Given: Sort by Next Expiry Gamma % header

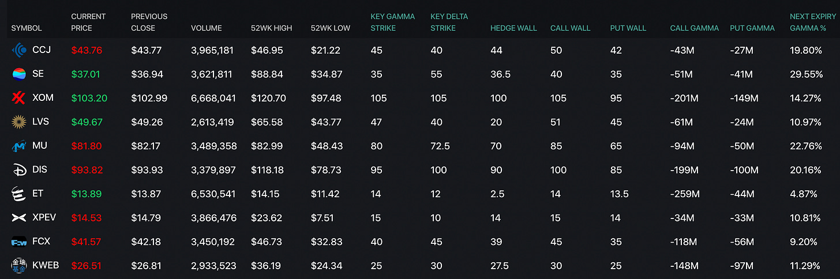Looking at the screenshot, I should 812,22.
